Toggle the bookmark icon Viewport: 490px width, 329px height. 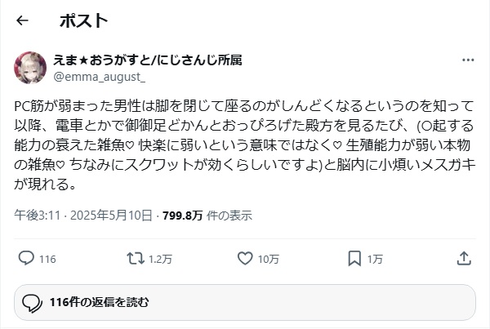click(x=354, y=259)
